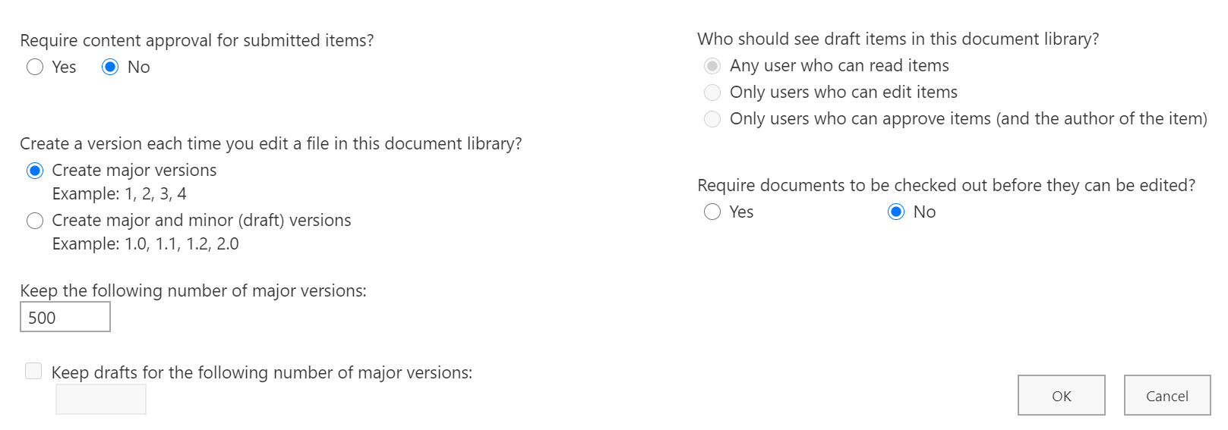This screenshot has width=1228, height=430.
Task: Select Any user who can read items
Action: click(712, 66)
